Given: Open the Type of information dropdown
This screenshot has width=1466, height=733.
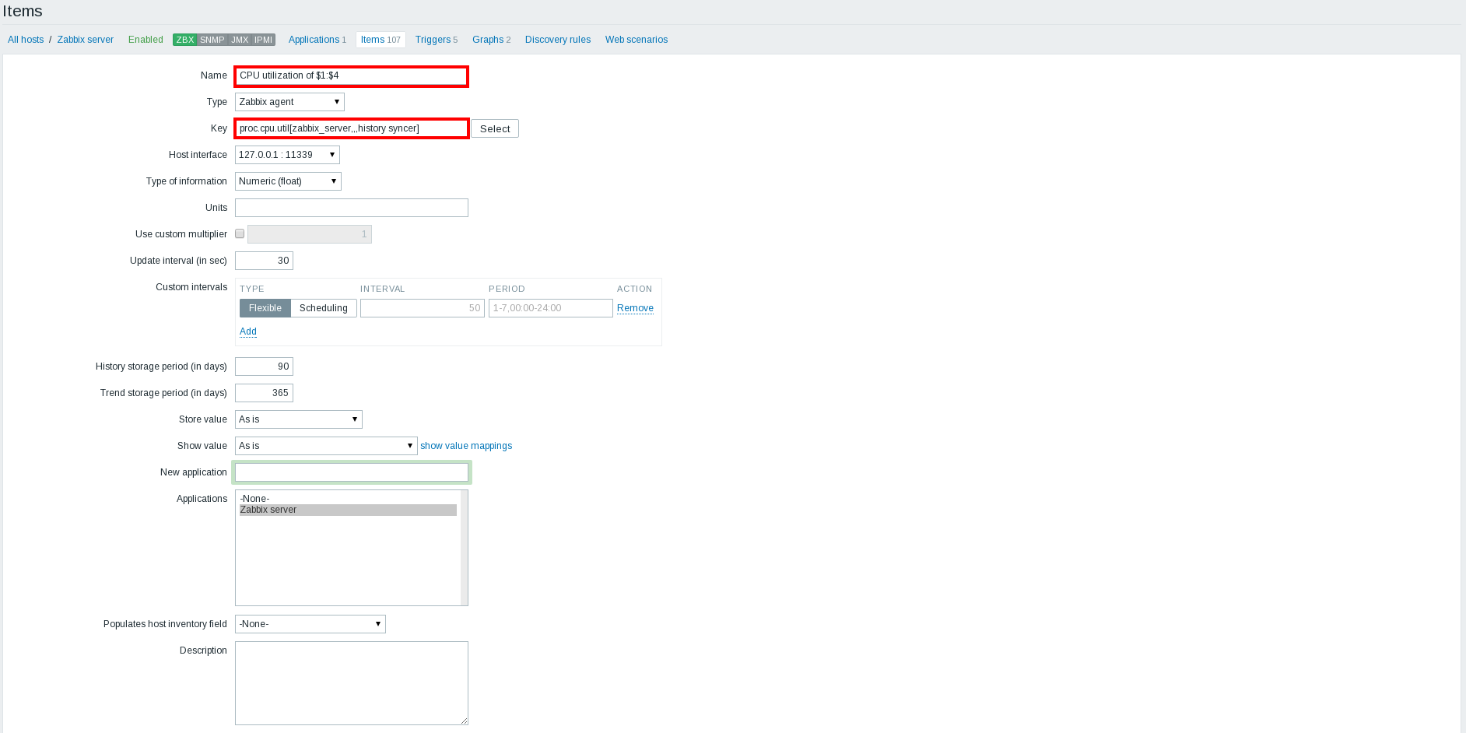Looking at the screenshot, I should [287, 181].
